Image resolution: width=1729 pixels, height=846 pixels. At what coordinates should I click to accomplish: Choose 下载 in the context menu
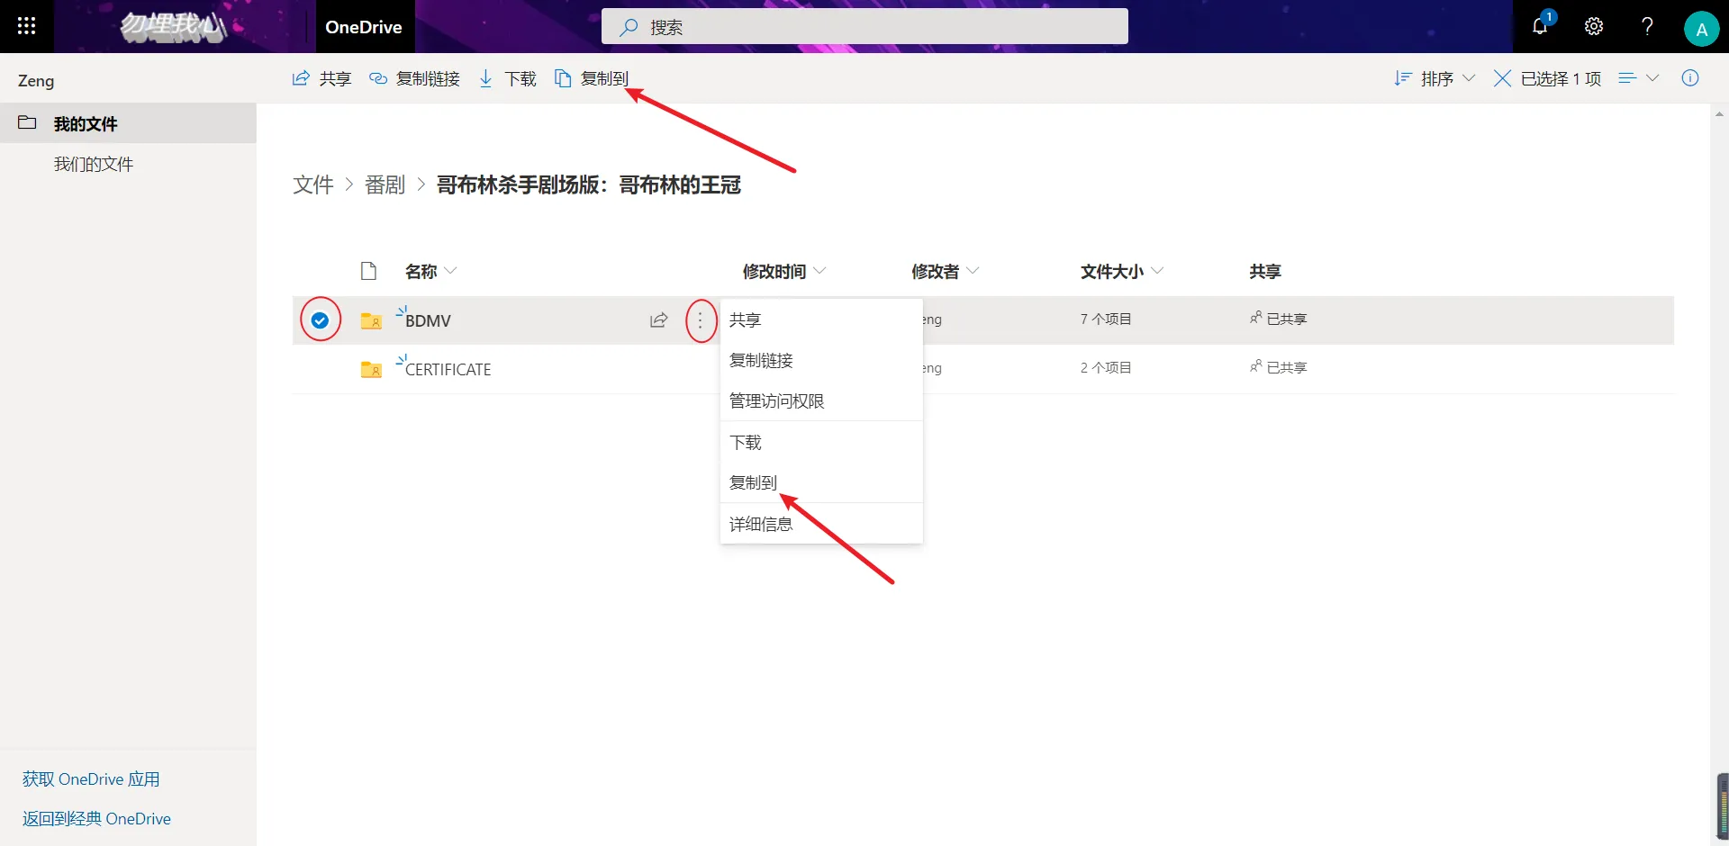pos(821,442)
